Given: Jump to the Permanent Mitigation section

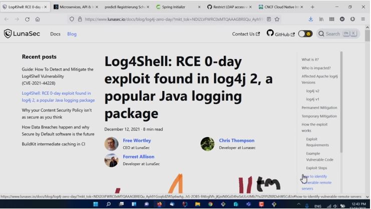Looking at the screenshot, I should [x=319, y=107].
